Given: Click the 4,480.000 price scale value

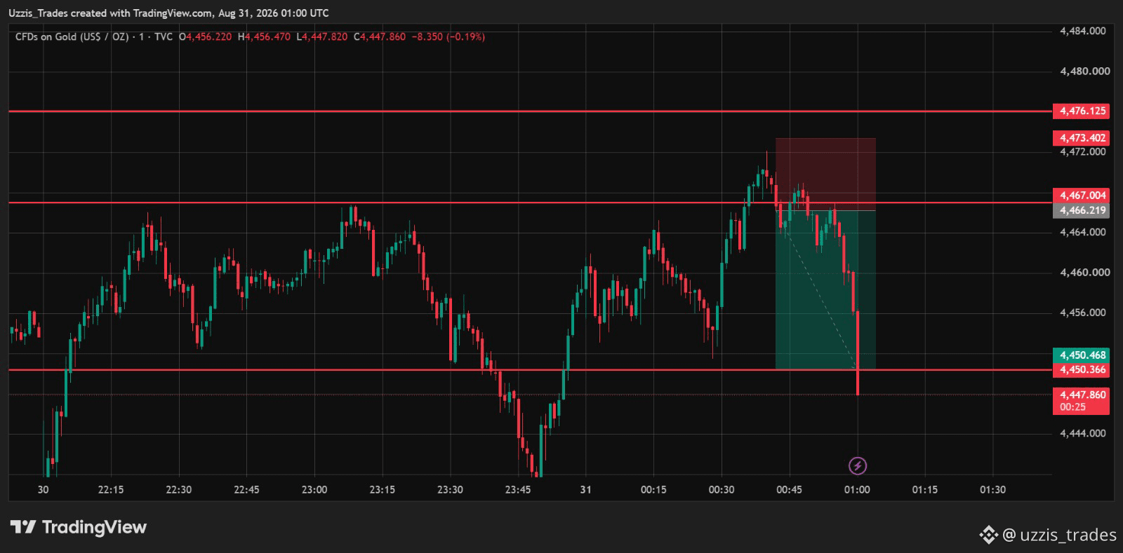Looking at the screenshot, I should pyautogui.click(x=1084, y=71).
